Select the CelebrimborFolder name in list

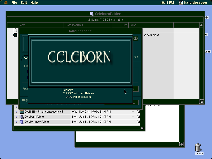tap(37, 122)
